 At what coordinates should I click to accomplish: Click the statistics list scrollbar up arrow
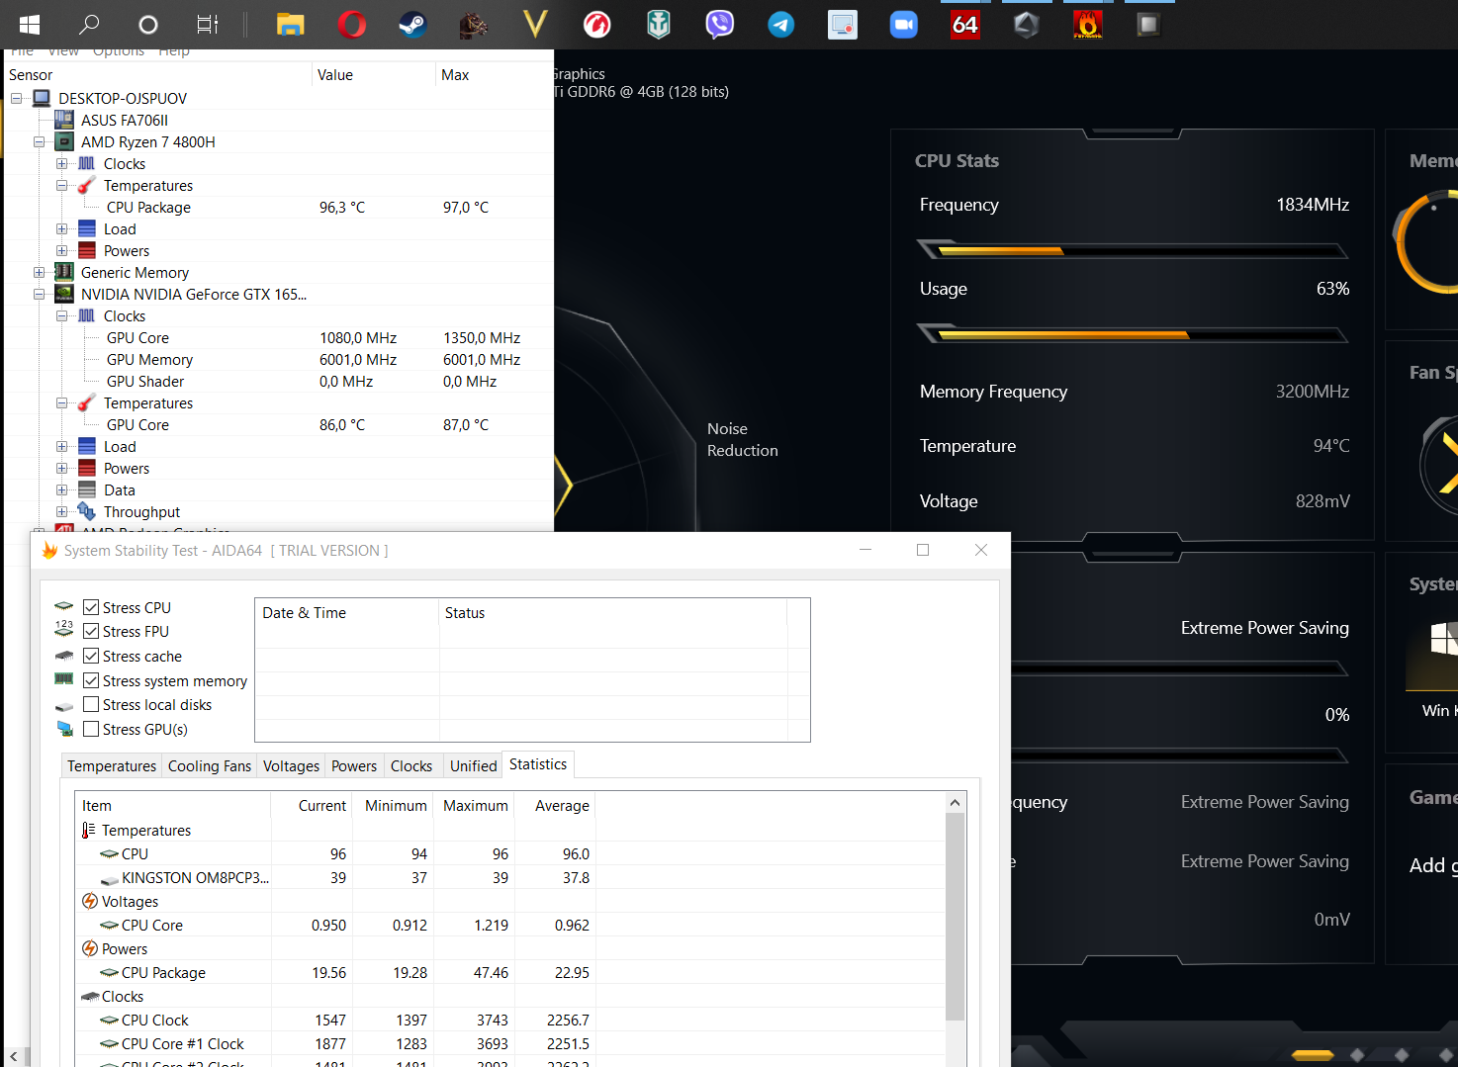(x=955, y=802)
